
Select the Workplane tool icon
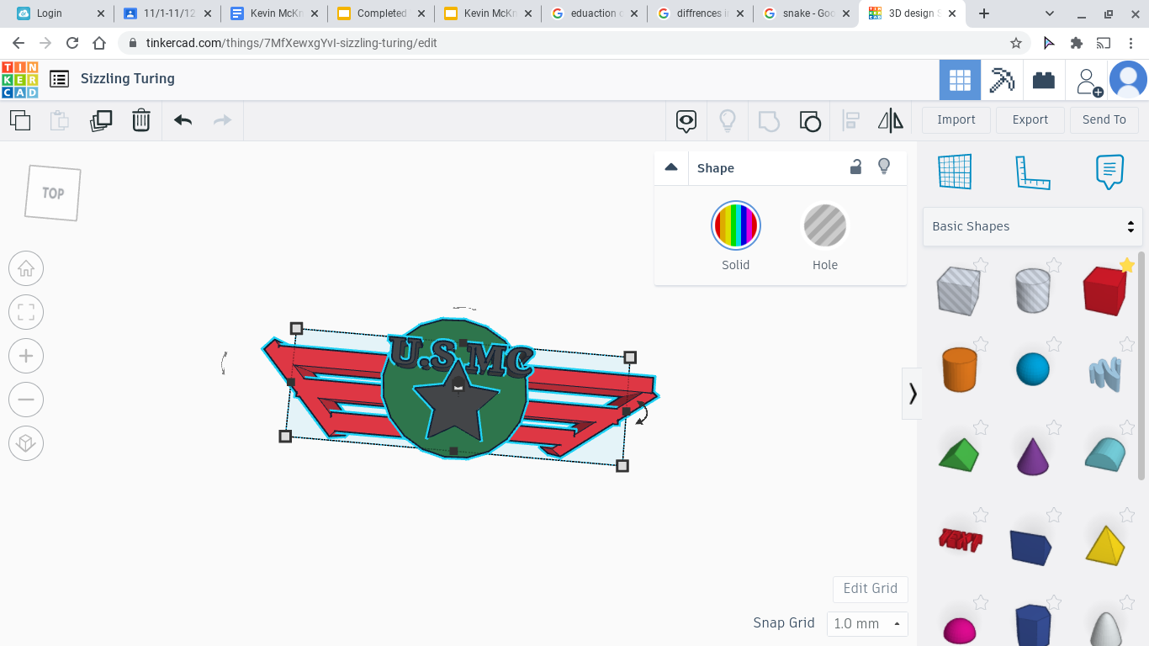point(955,172)
